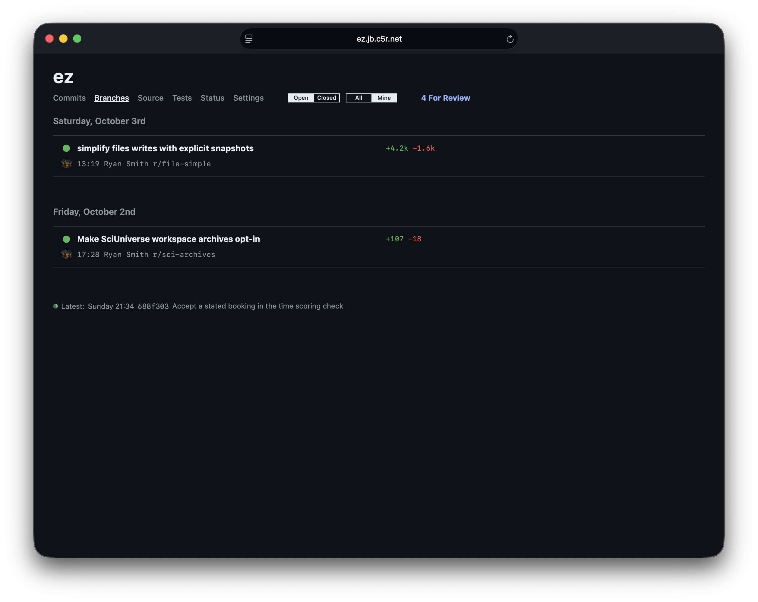The height and width of the screenshot is (602, 758).
Task: Click the green status dot for simplify files writes
Action: click(66, 148)
